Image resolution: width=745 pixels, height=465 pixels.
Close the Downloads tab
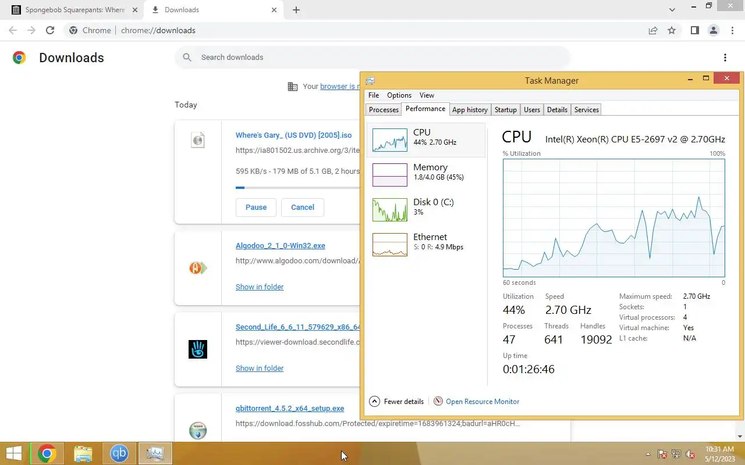274,10
